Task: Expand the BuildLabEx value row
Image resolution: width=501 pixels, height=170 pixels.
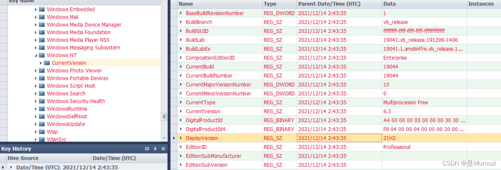Action: click(181, 49)
